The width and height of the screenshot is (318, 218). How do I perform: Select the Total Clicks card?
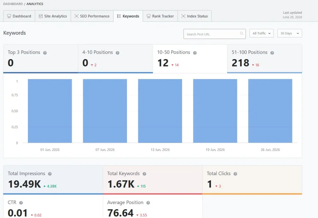coord(252,180)
